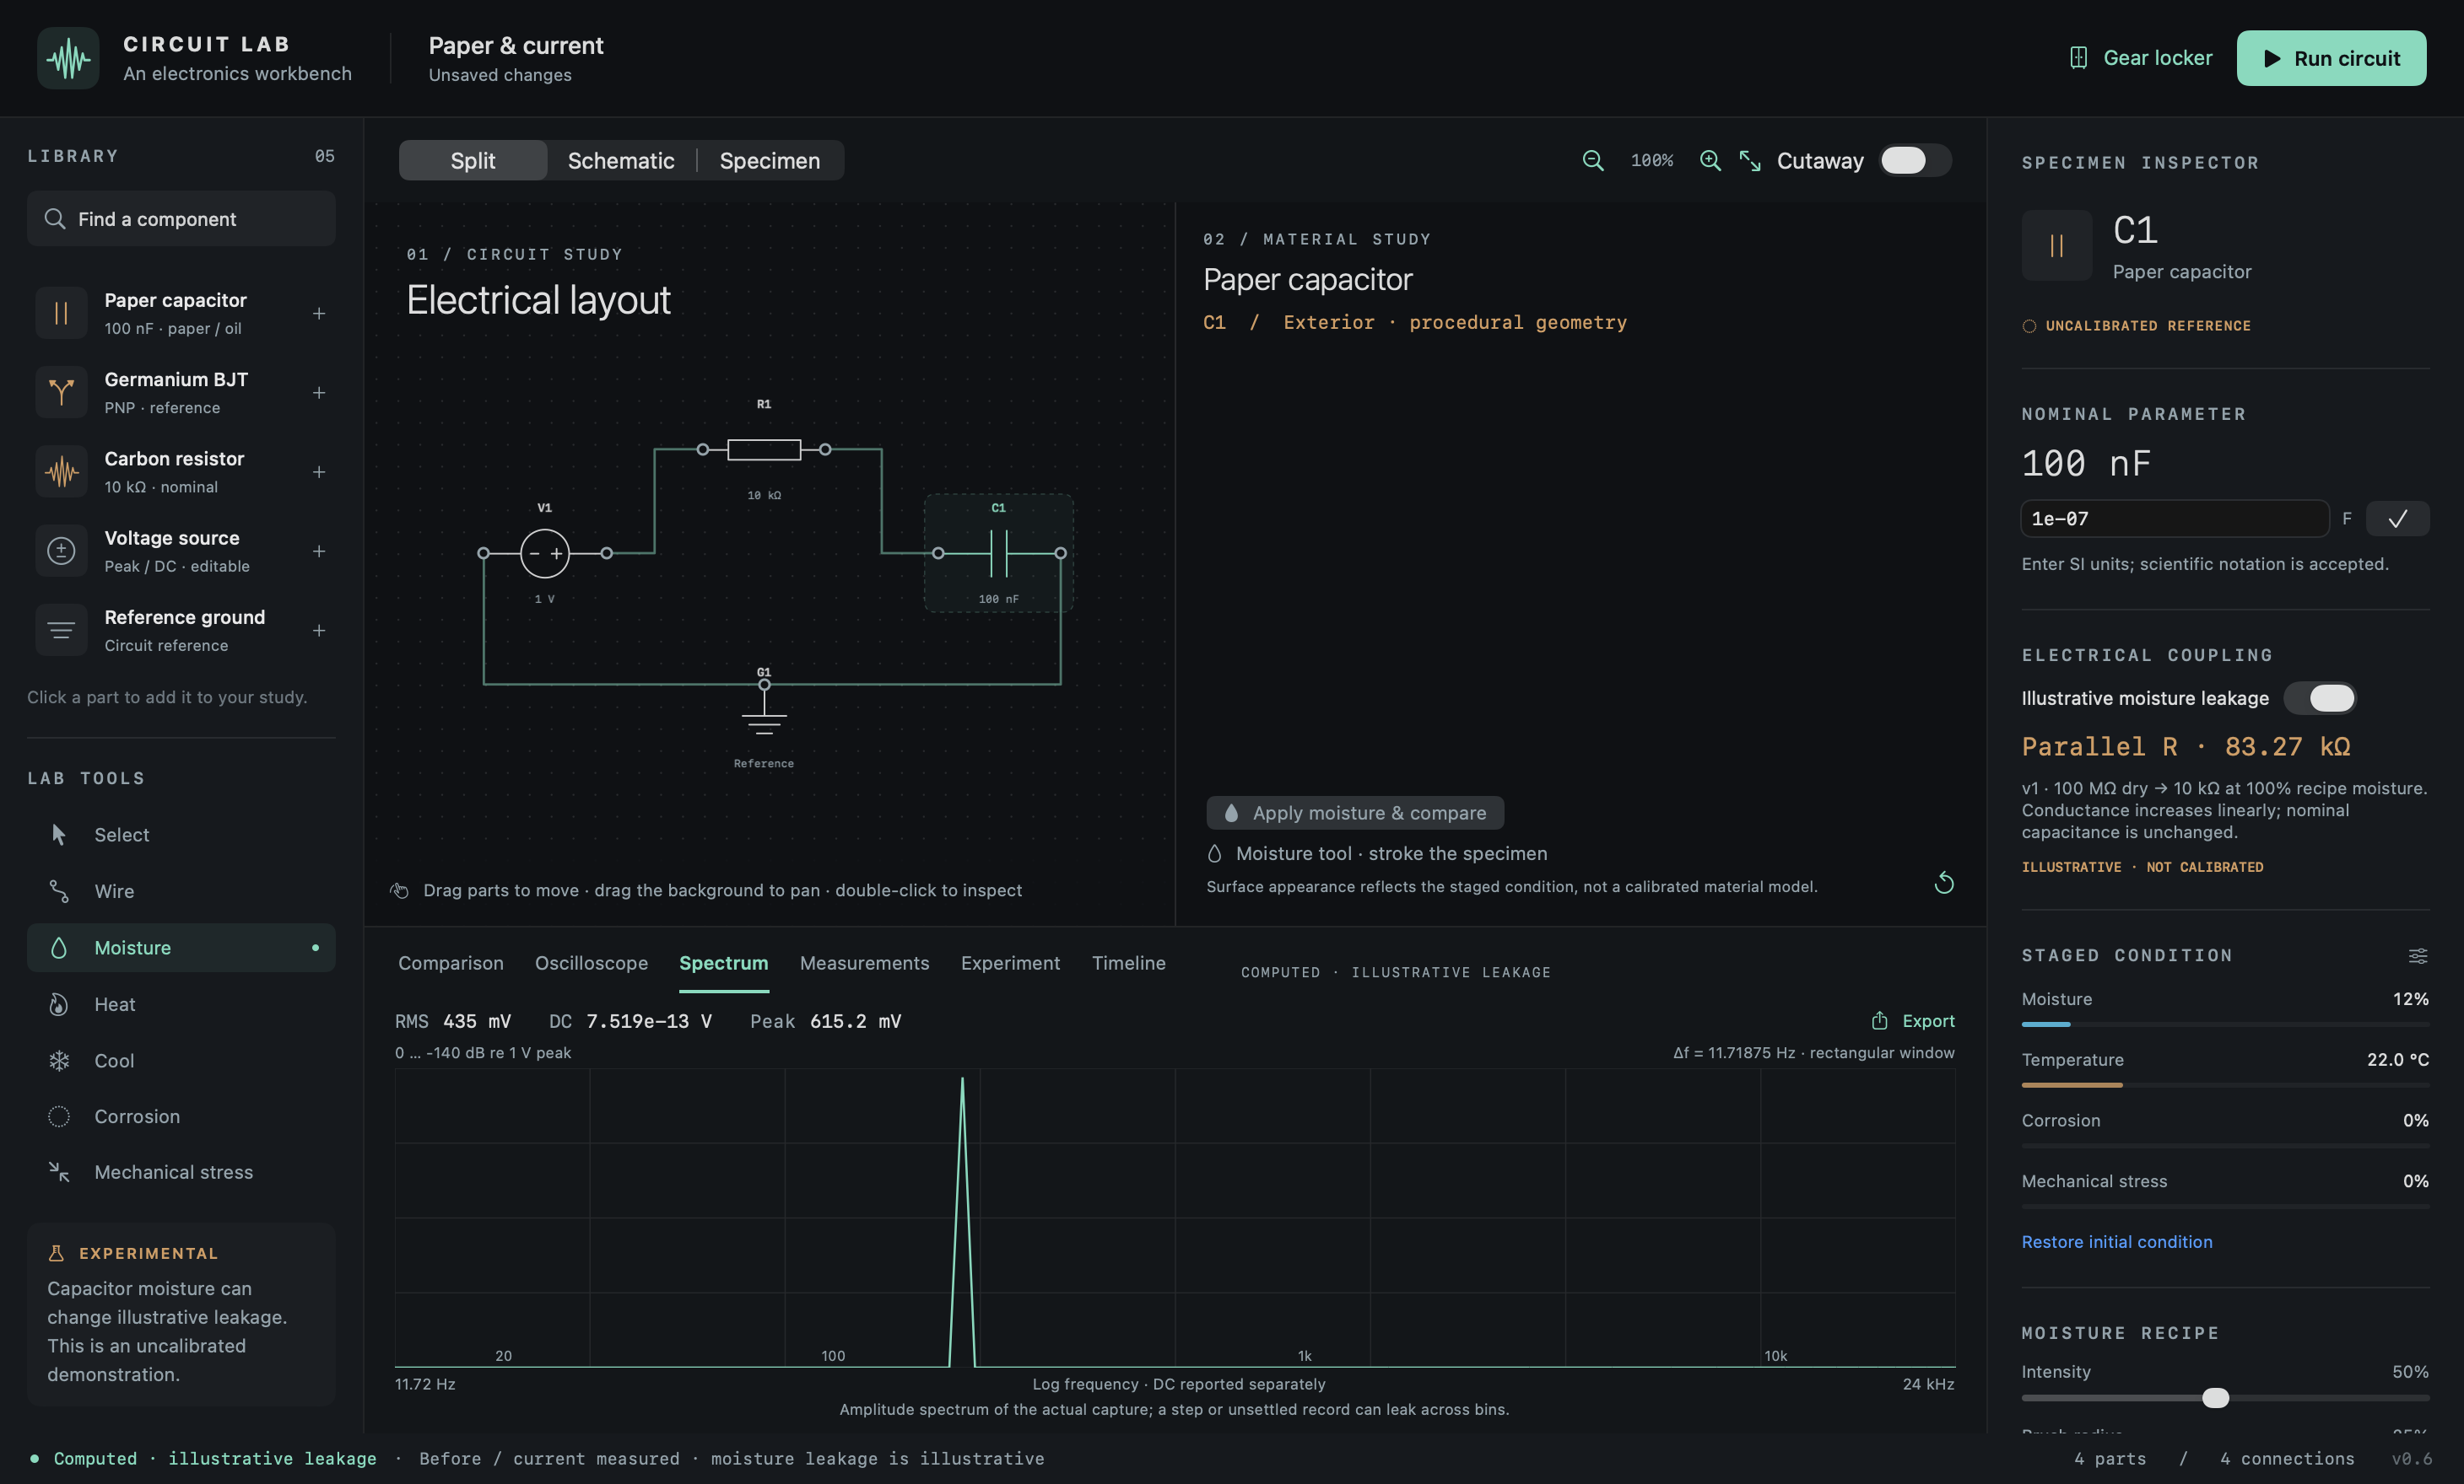The width and height of the screenshot is (2464, 1484).
Task: Click Restore initial condition link
Action: point(2117,1241)
